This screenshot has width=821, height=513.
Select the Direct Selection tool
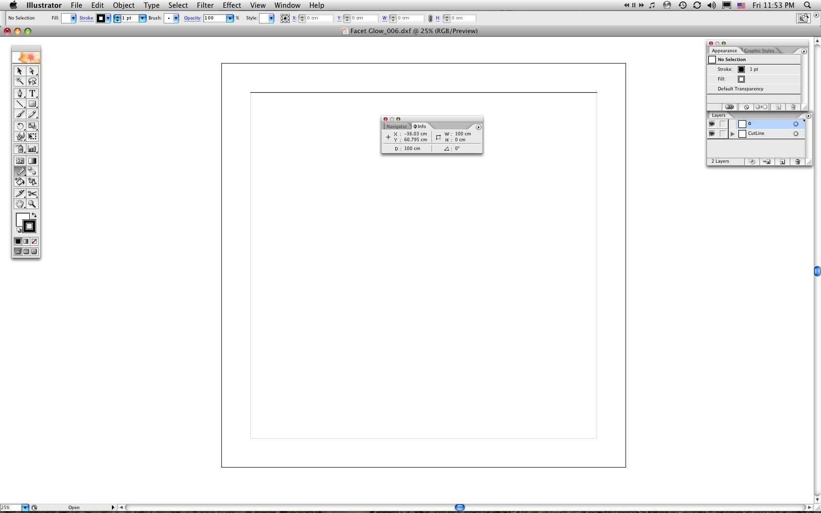[x=32, y=71]
